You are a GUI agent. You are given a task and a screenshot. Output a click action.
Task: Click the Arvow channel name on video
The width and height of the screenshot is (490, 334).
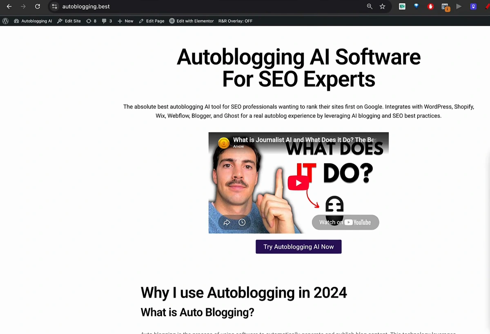click(238, 146)
